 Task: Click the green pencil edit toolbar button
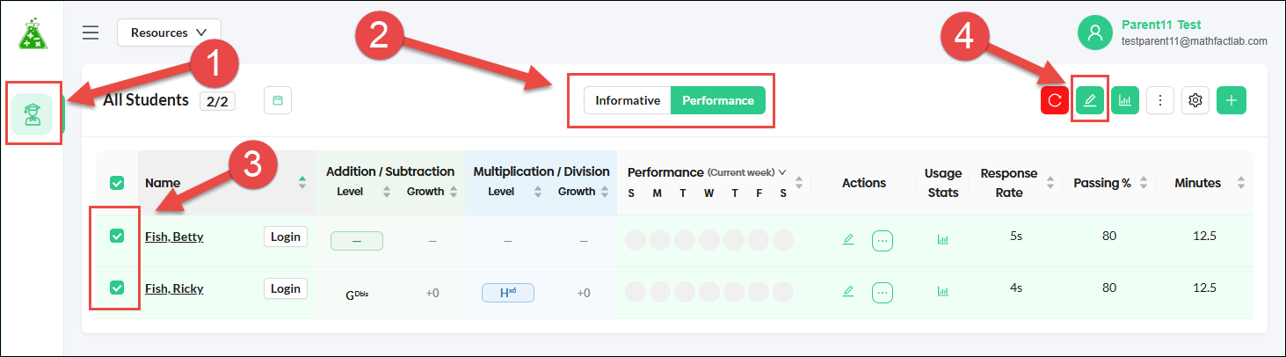[x=1090, y=100]
